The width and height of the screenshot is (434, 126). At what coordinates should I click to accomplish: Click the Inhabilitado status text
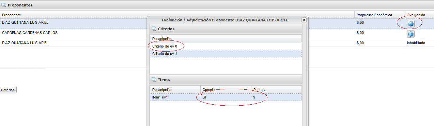tap(416, 43)
